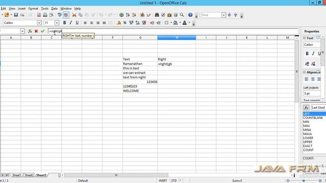Open the Calibri font name dropdown
326x183 pixels.
39,23
